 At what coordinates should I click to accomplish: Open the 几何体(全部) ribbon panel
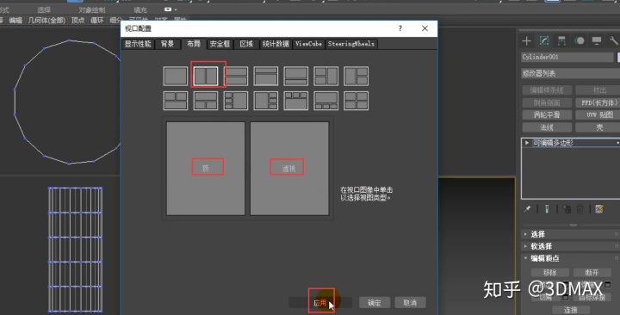click(46, 20)
